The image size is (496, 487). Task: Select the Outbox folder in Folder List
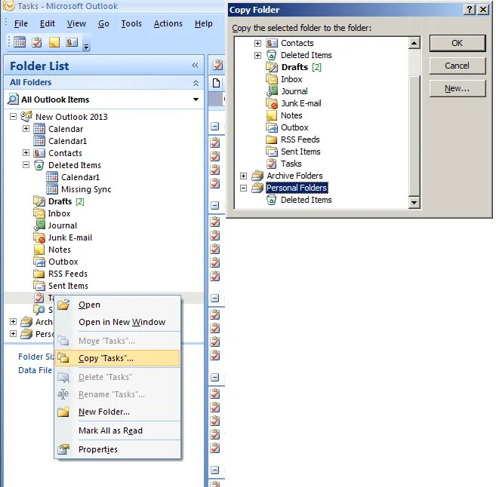click(63, 262)
